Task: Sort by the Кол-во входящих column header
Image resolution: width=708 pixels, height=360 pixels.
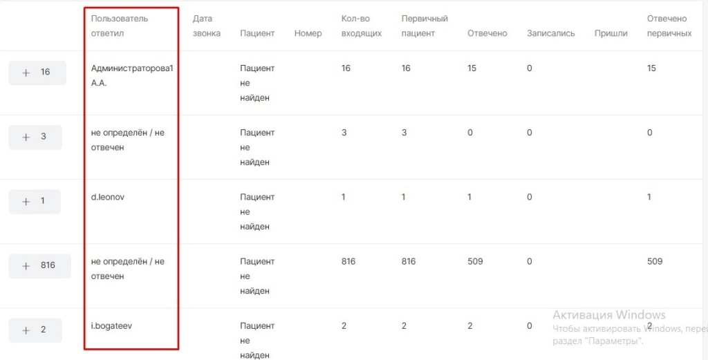Action: (362, 26)
